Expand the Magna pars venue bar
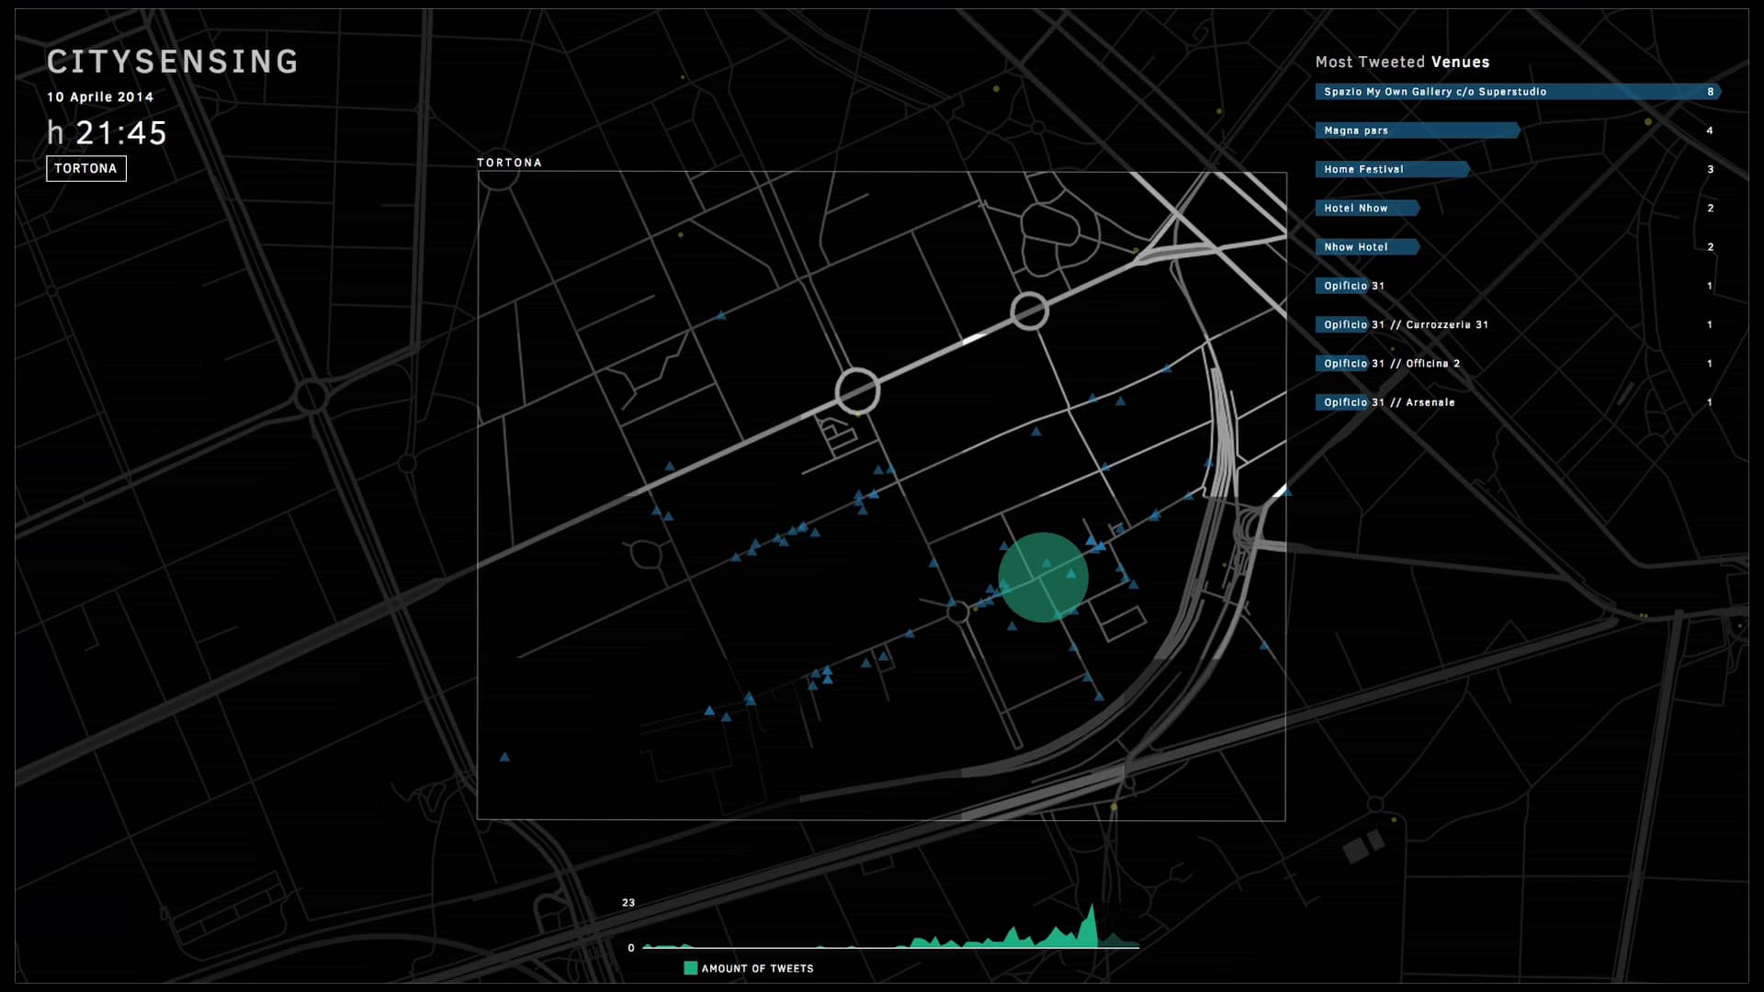Screen dimensions: 1764x992 (x=1418, y=130)
